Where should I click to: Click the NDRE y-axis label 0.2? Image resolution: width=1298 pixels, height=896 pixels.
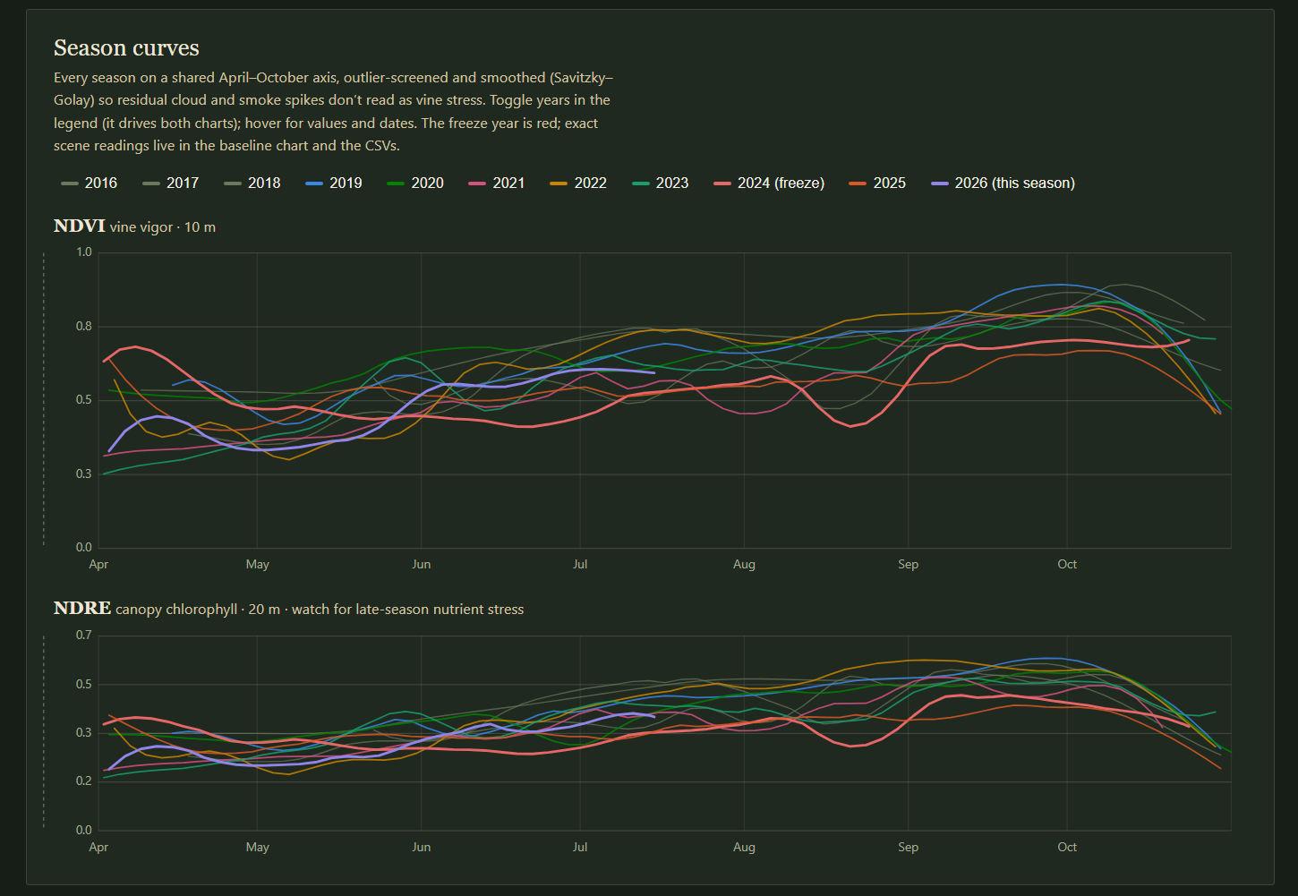(x=84, y=781)
